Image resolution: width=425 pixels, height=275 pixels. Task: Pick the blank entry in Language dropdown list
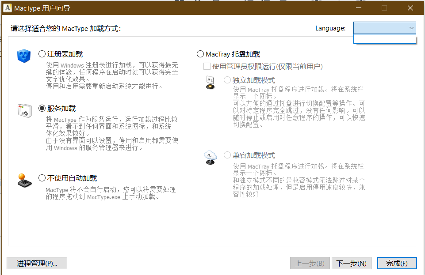[x=385, y=39]
